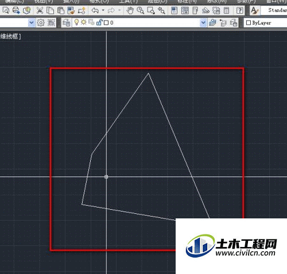Image resolution: width=287 pixels, height=274 pixels.
Task: Click layer name 0 in layer box
Action: 112,23
